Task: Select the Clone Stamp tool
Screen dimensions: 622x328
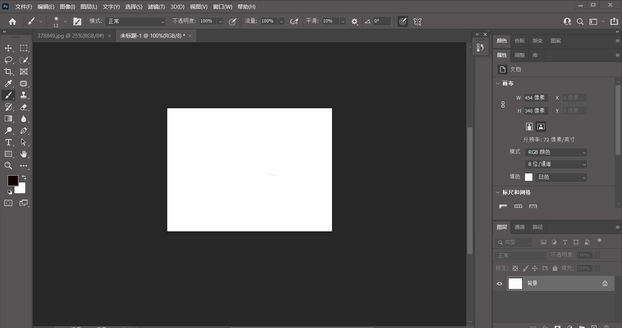Action: 24,95
